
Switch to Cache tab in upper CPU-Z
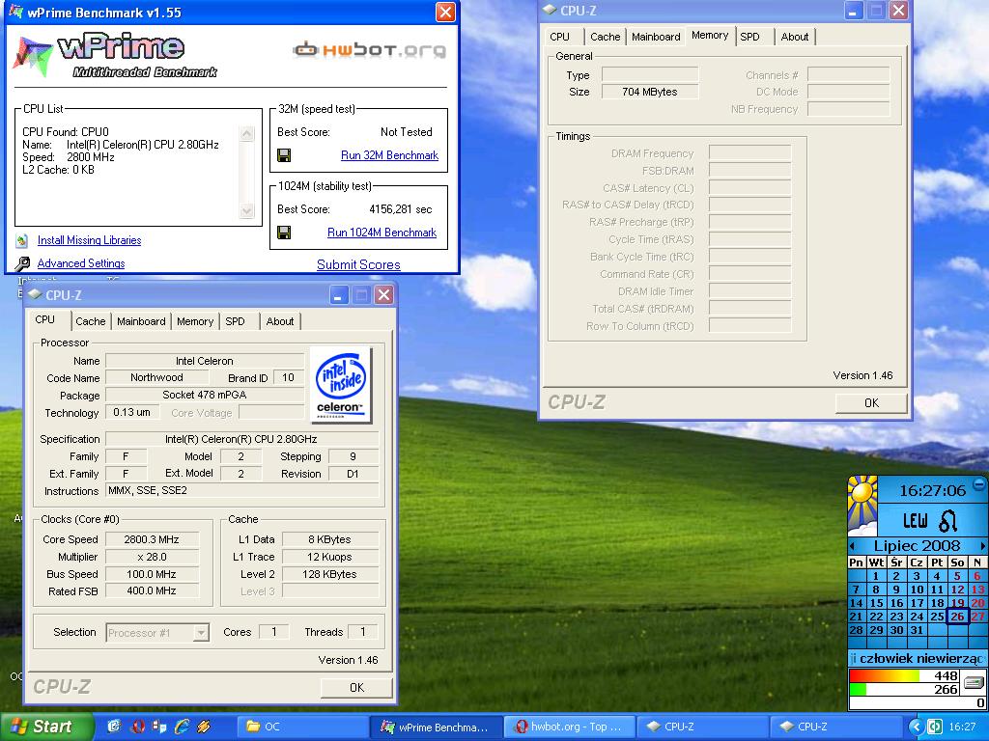pyautogui.click(x=605, y=37)
